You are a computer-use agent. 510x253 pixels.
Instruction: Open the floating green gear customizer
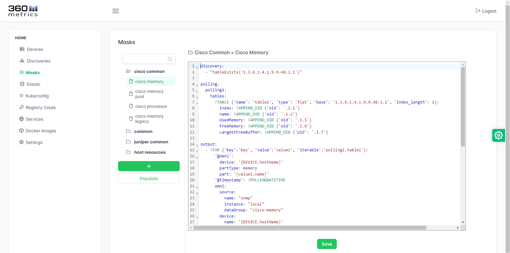(499, 135)
